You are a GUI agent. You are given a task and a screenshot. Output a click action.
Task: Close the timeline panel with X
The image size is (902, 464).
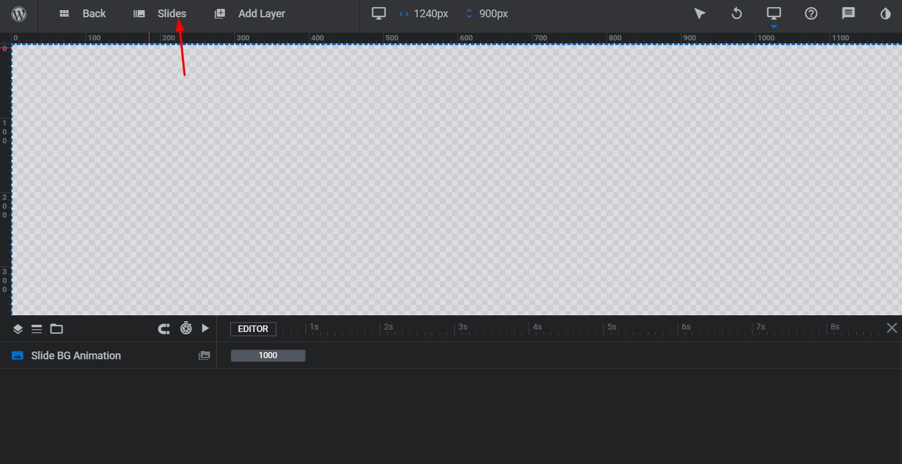892,328
